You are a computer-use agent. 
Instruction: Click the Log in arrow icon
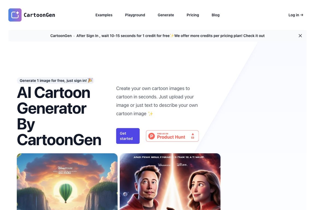[x=302, y=15]
